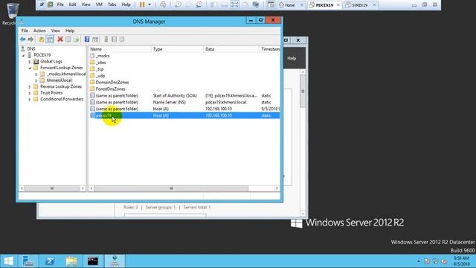476x268 pixels.
Task: Click the DNS Manager forward arrow
Action: (30, 39)
